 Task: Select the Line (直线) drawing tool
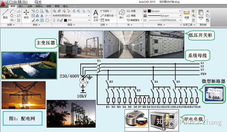[x=5, y=14]
